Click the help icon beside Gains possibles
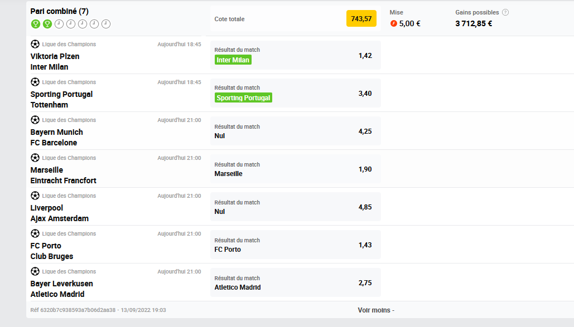Screen dimensions: 574x327 point(505,12)
